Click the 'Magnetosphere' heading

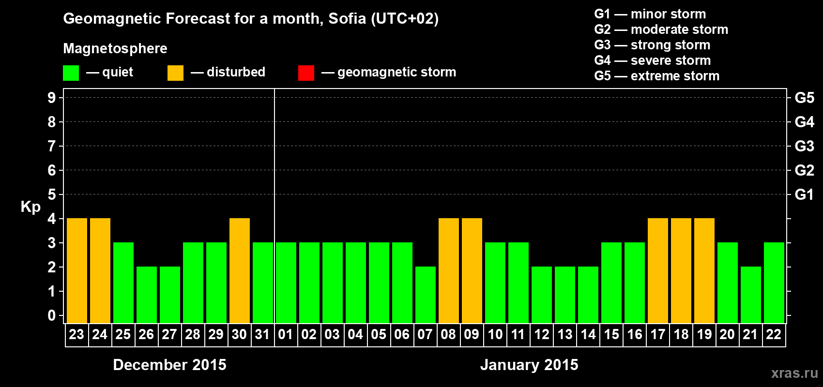click(115, 49)
